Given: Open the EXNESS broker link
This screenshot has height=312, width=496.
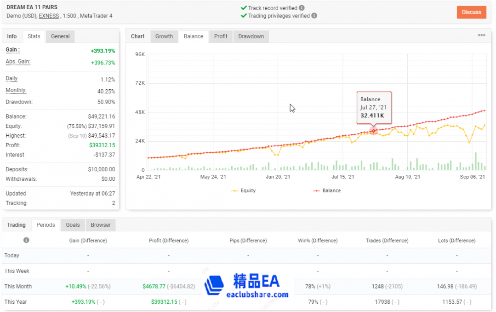Looking at the screenshot, I should [49, 16].
